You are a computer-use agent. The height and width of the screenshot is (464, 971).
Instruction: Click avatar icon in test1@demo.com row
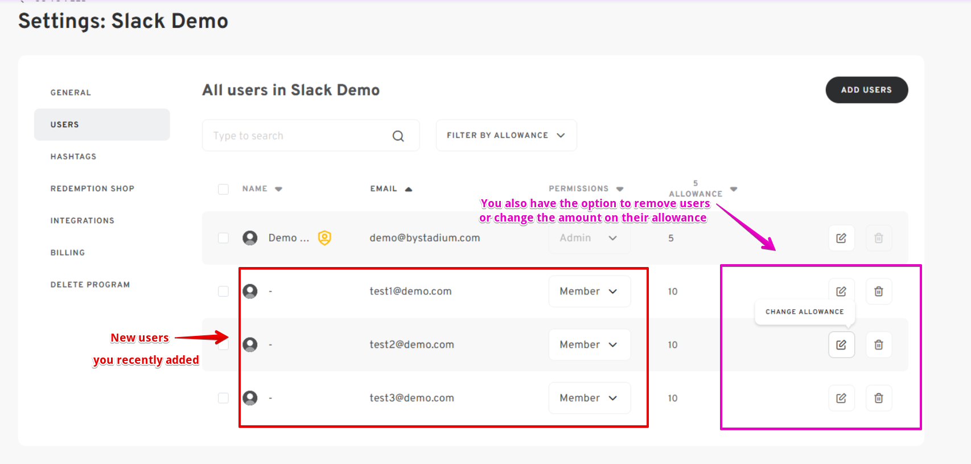click(250, 291)
